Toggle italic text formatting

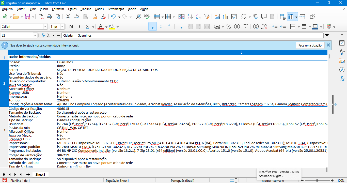(79, 27)
